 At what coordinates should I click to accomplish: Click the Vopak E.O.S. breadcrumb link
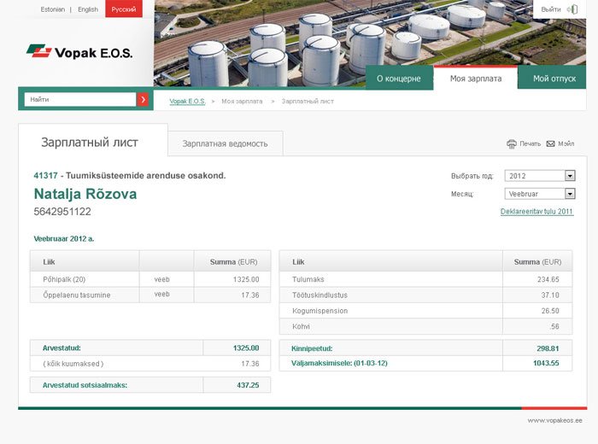[187, 102]
